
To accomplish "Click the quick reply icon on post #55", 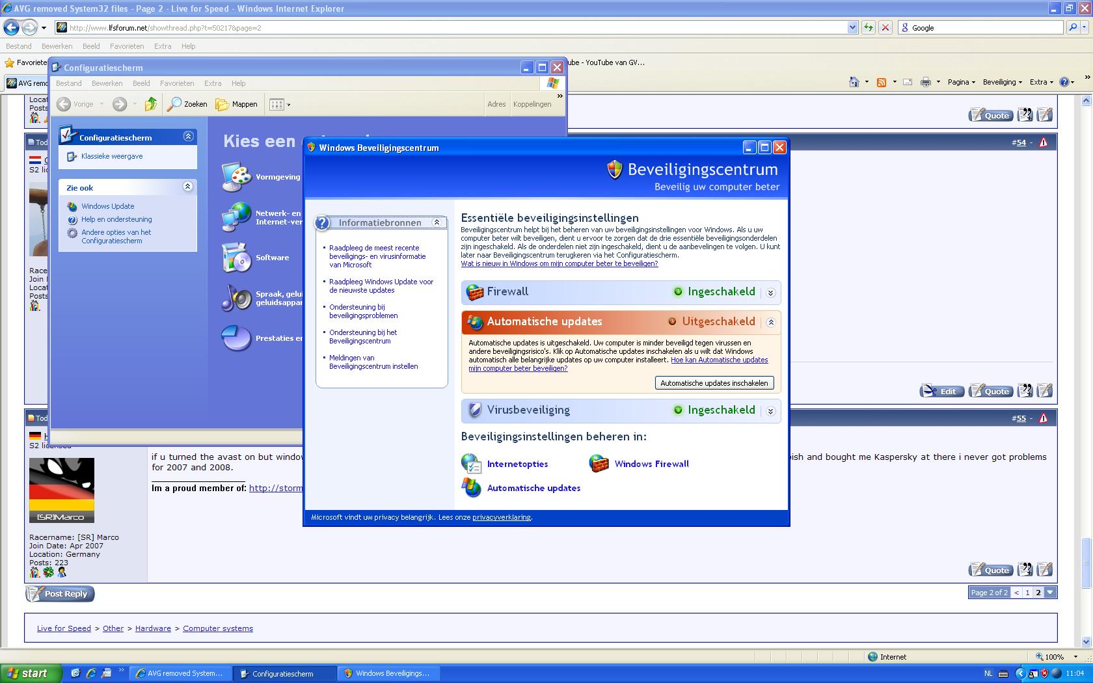I will 1045,570.
